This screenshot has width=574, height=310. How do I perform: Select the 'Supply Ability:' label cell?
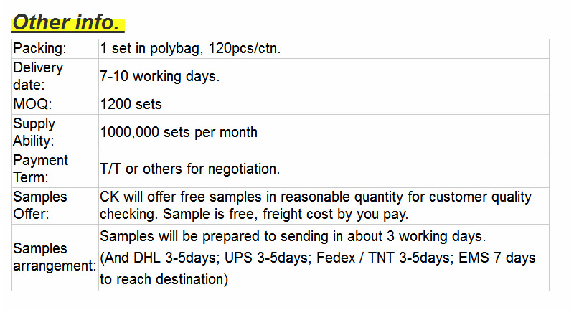(55, 133)
